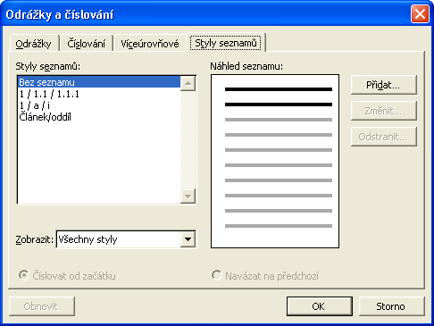Viewport: 434px width, 326px height.
Task: Click the list scrollbar up arrow
Action: tap(188, 83)
